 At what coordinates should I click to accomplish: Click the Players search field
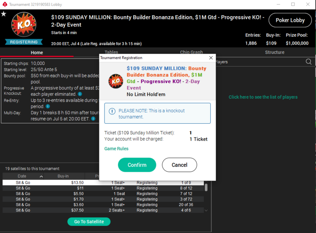coord(260,62)
